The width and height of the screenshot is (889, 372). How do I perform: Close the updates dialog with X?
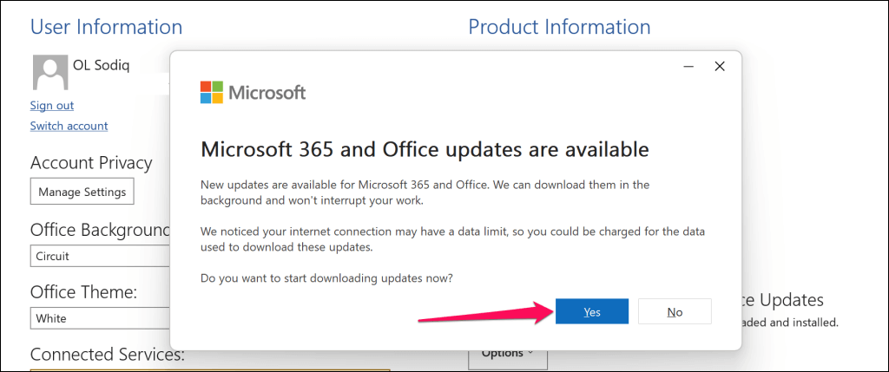[719, 66]
